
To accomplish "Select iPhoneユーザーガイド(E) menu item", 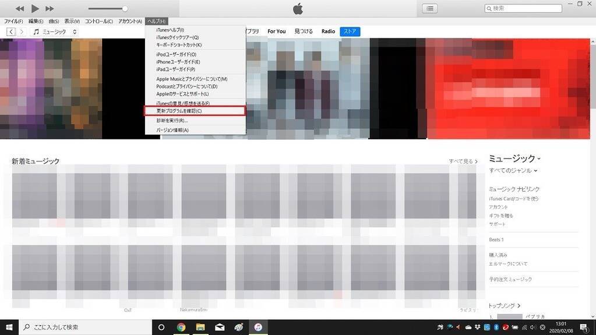I will click(195, 62).
